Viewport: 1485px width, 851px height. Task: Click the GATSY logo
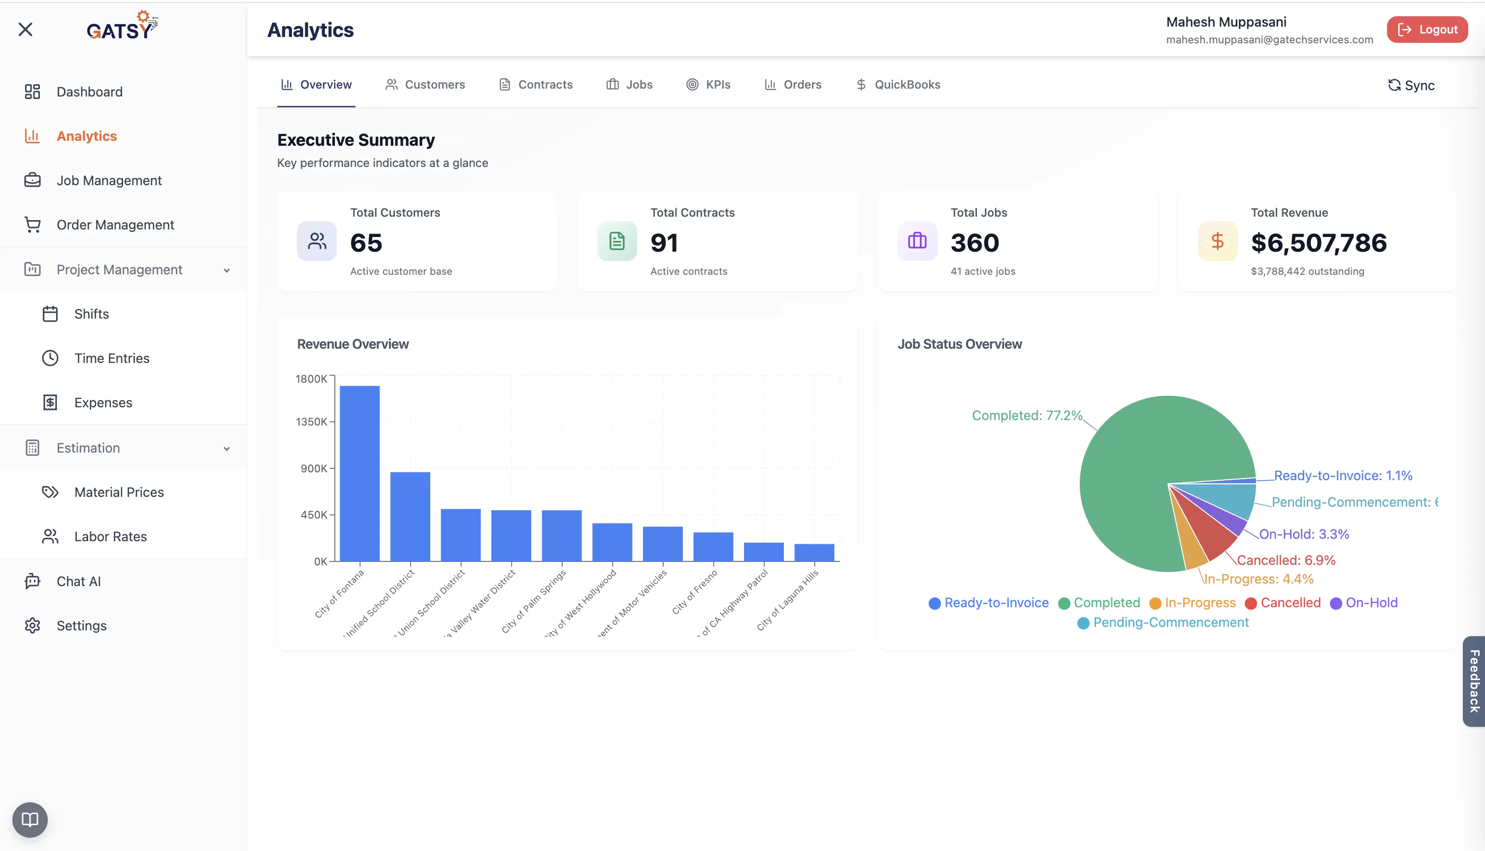(122, 25)
